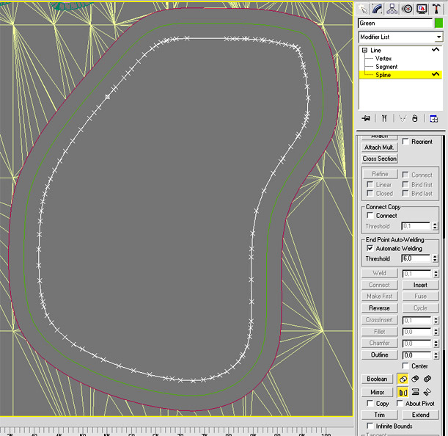Screen dimensions: 448x436
Task: Open the Create command panel tab
Action: tap(363, 9)
